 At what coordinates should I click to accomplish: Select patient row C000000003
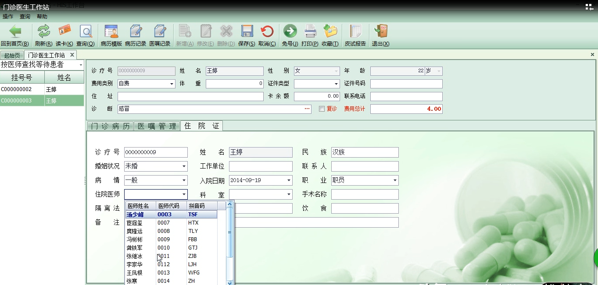pos(42,101)
